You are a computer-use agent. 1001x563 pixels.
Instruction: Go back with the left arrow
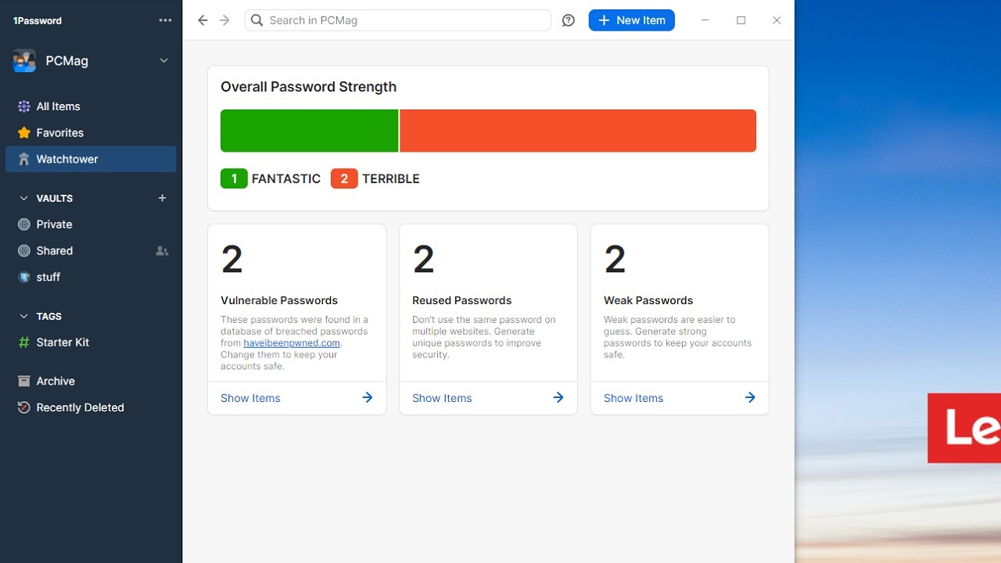[x=203, y=20]
